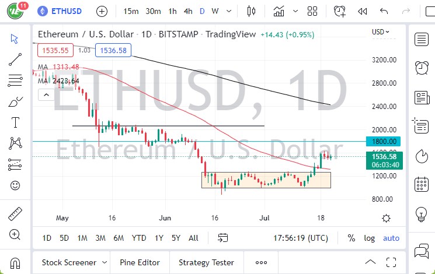Screen dimensions: 435x274
Task: Switch to the 30m timeframe
Action: coord(153,11)
